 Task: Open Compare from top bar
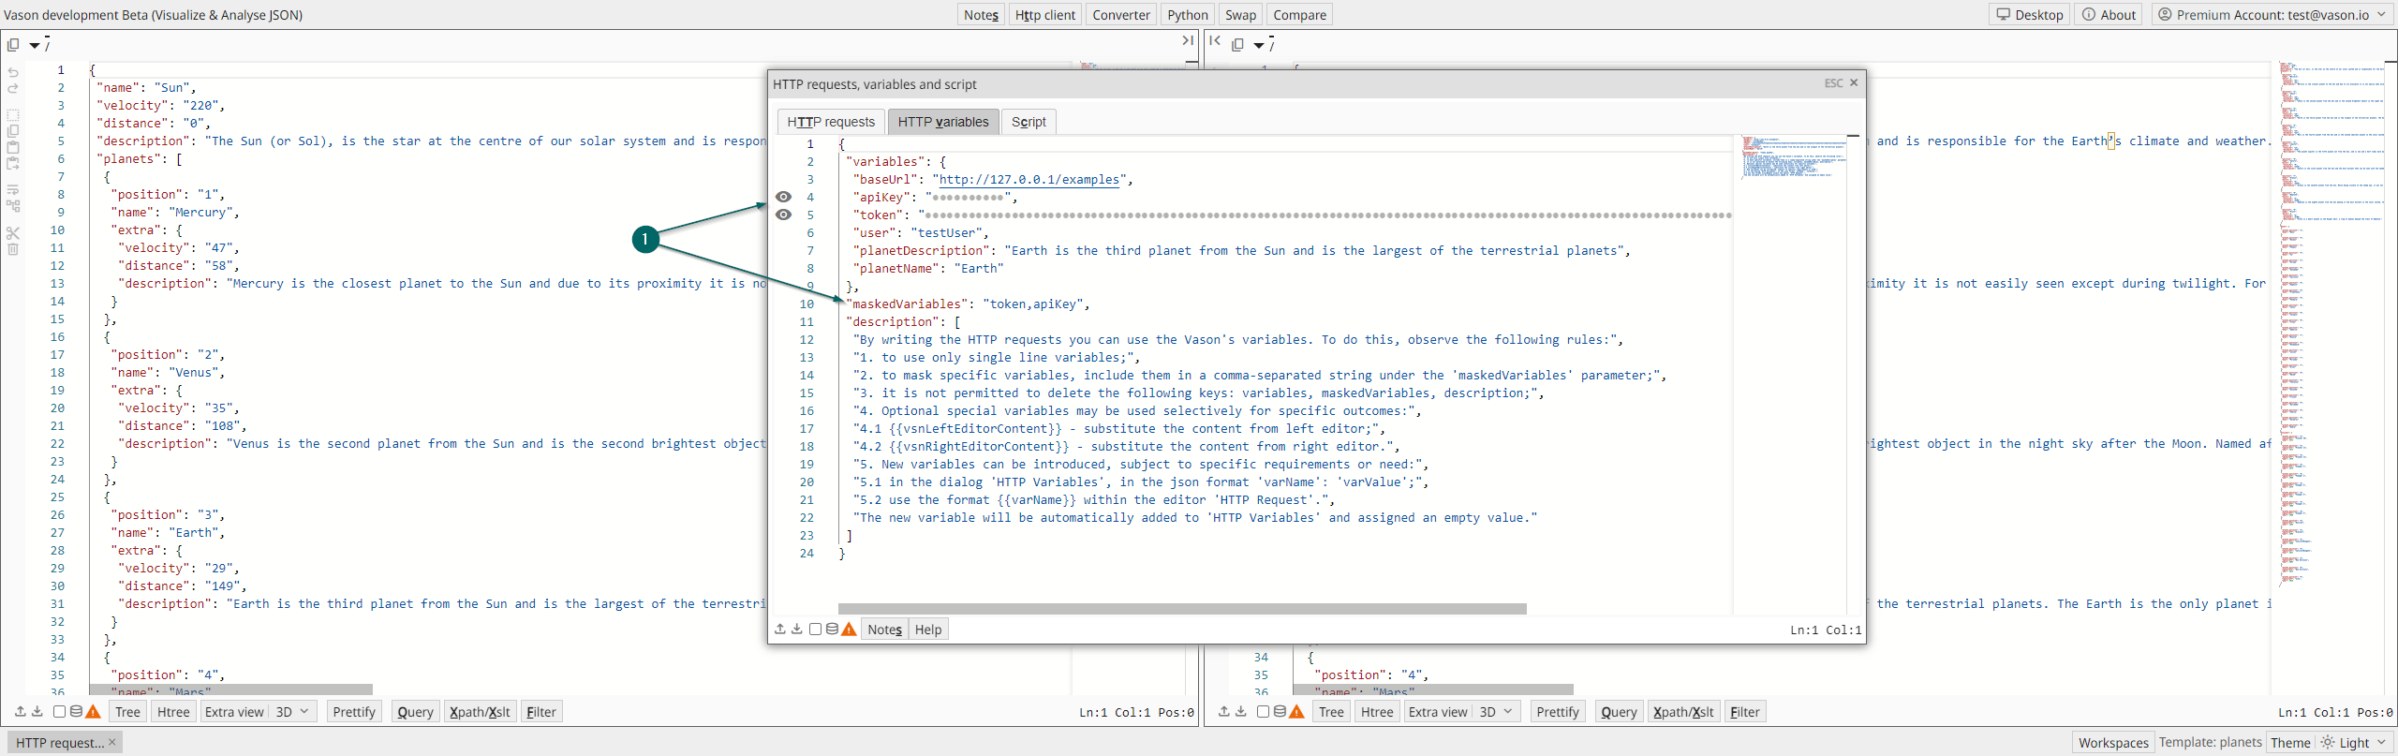point(1299,14)
